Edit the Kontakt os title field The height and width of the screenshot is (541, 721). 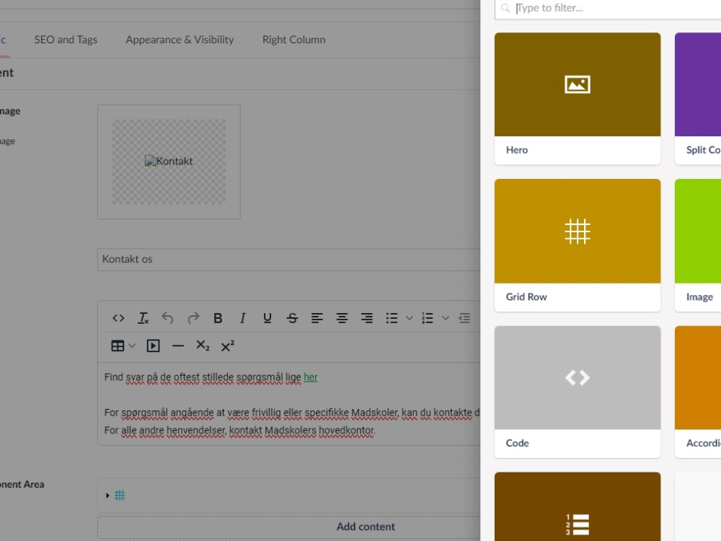289,260
